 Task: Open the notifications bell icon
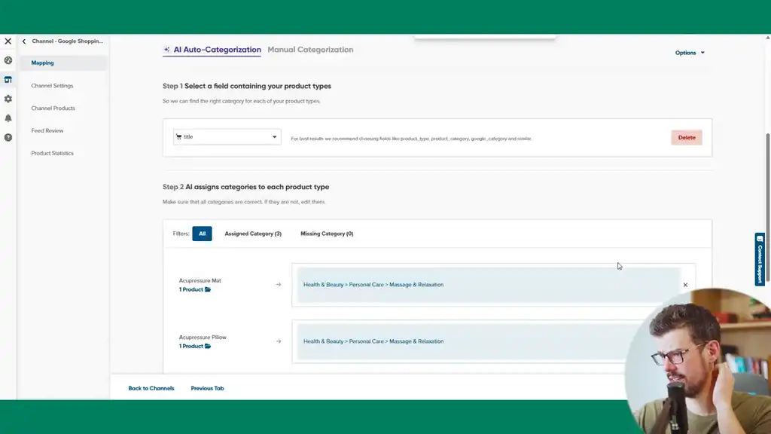8,118
